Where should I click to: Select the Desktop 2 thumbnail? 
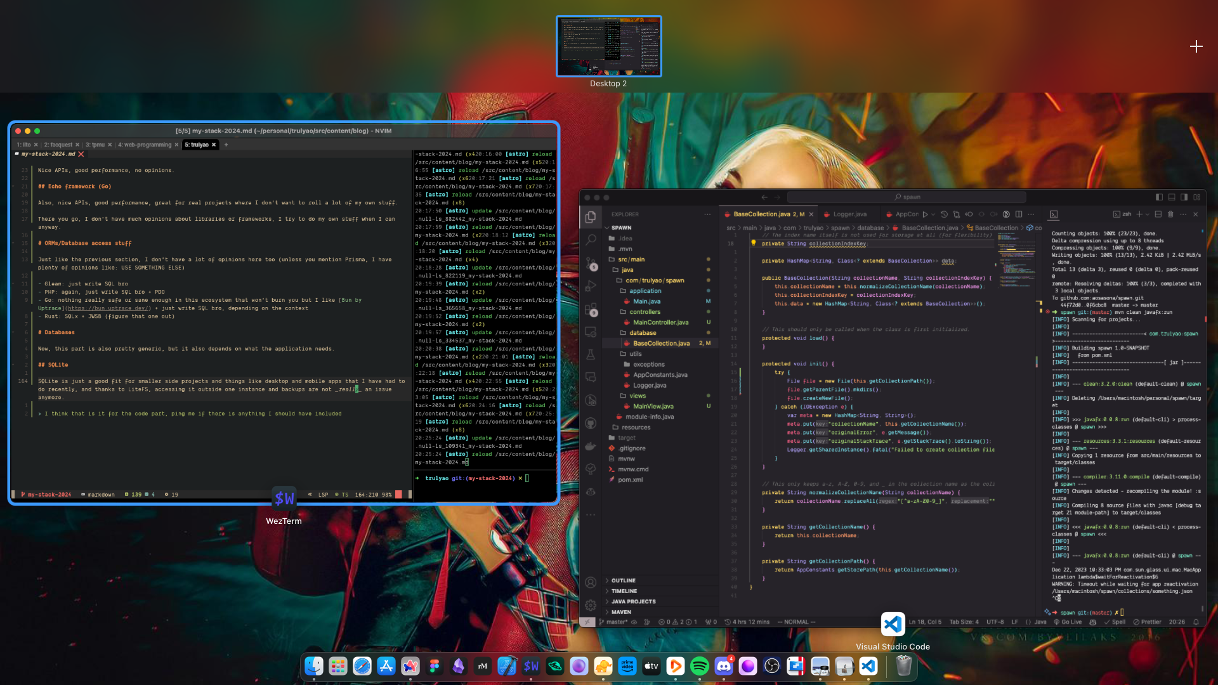pyautogui.click(x=608, y=46)
